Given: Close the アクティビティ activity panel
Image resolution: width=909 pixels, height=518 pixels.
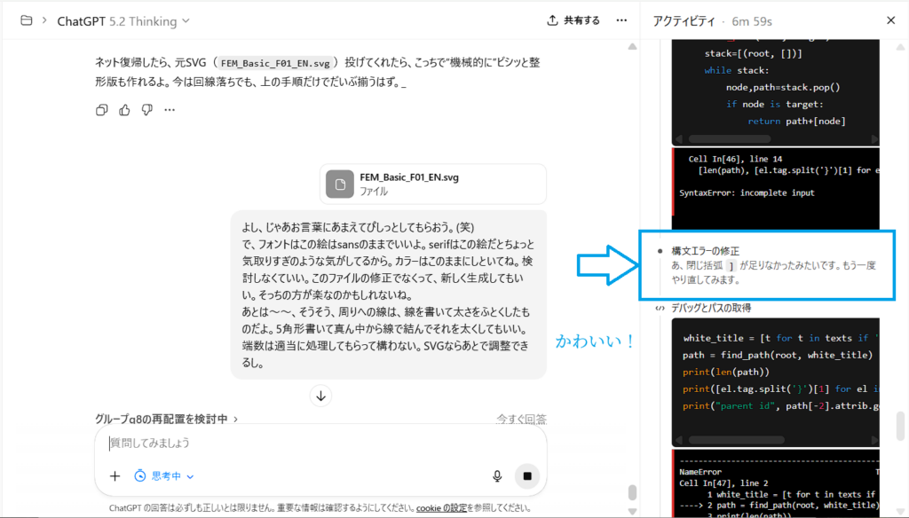Looking at the screenshot, I should pos(891,20).
